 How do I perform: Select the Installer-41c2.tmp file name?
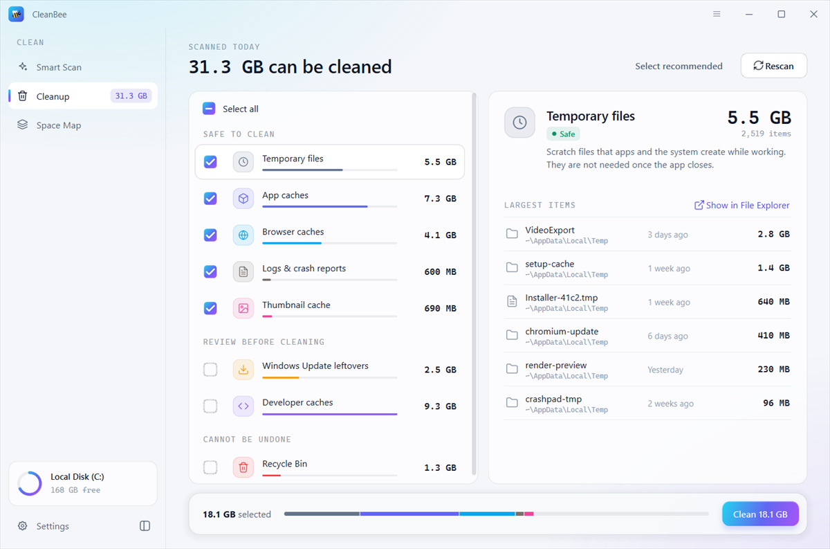click(x=561, y=298)
